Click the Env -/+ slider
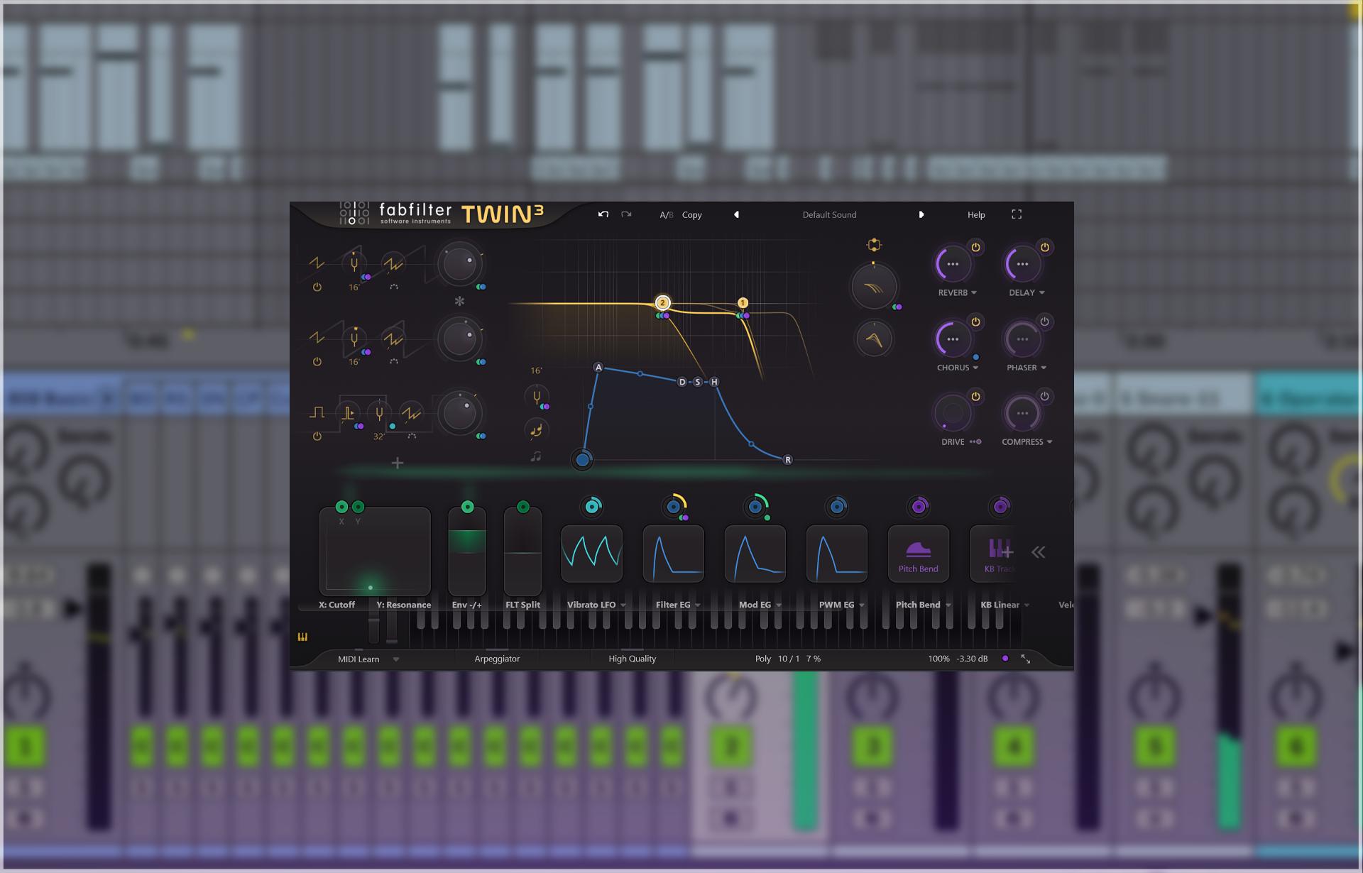 [467, 551]
